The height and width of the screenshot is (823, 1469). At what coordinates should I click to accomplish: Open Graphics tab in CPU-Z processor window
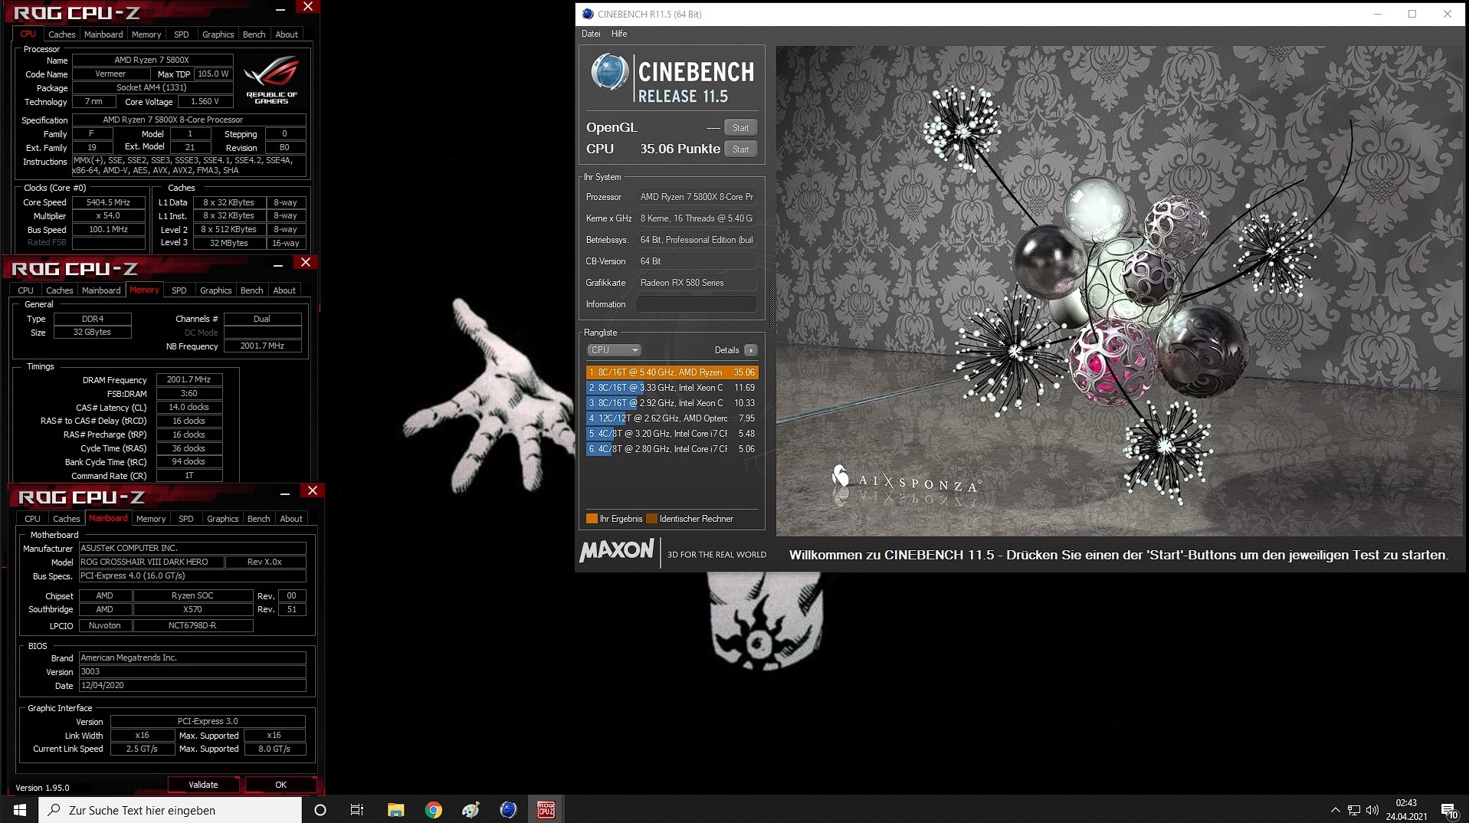(218, 34)
